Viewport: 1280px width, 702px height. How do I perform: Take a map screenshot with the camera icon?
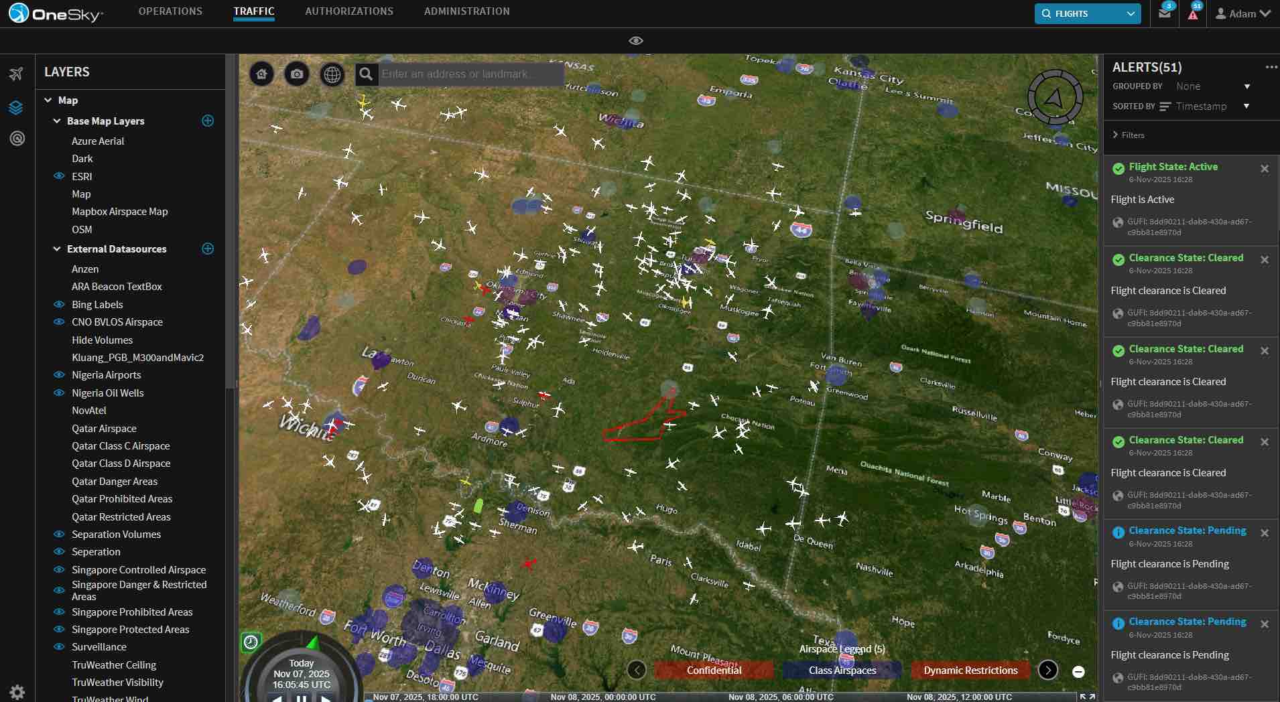coord(298,74)
